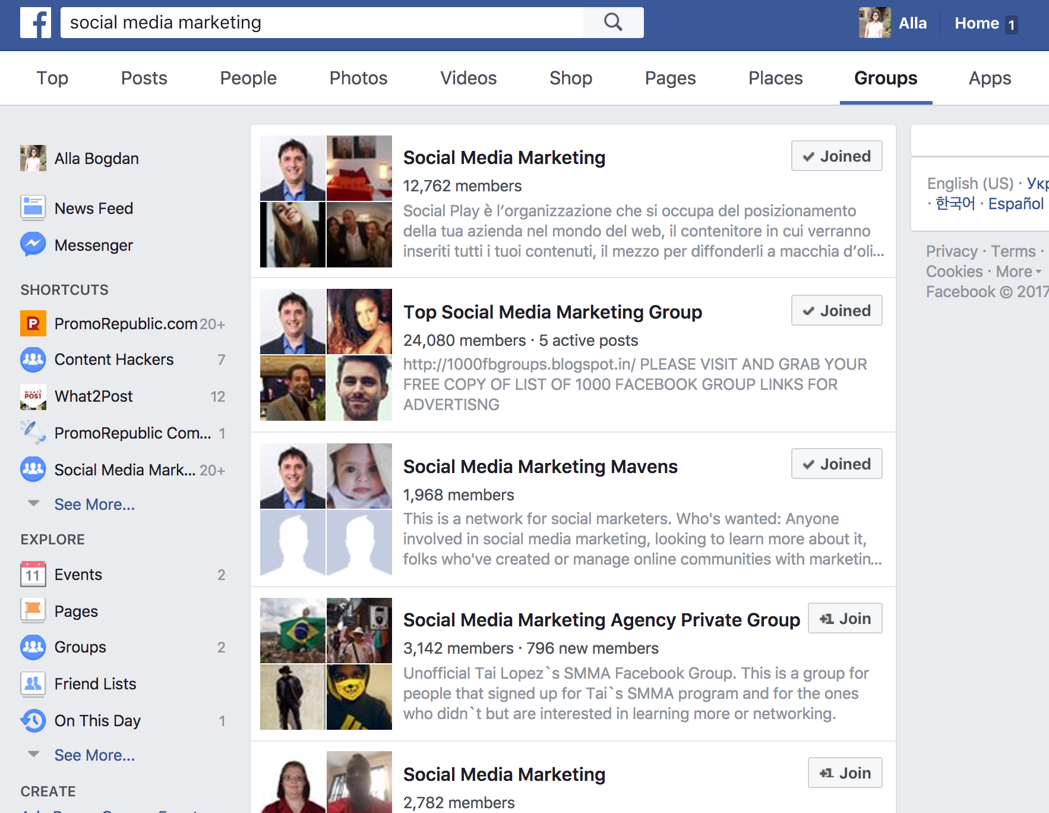1049x813 pixels.
Task: Open Messenger text link in sidebar
Action: tap(94, 245)
